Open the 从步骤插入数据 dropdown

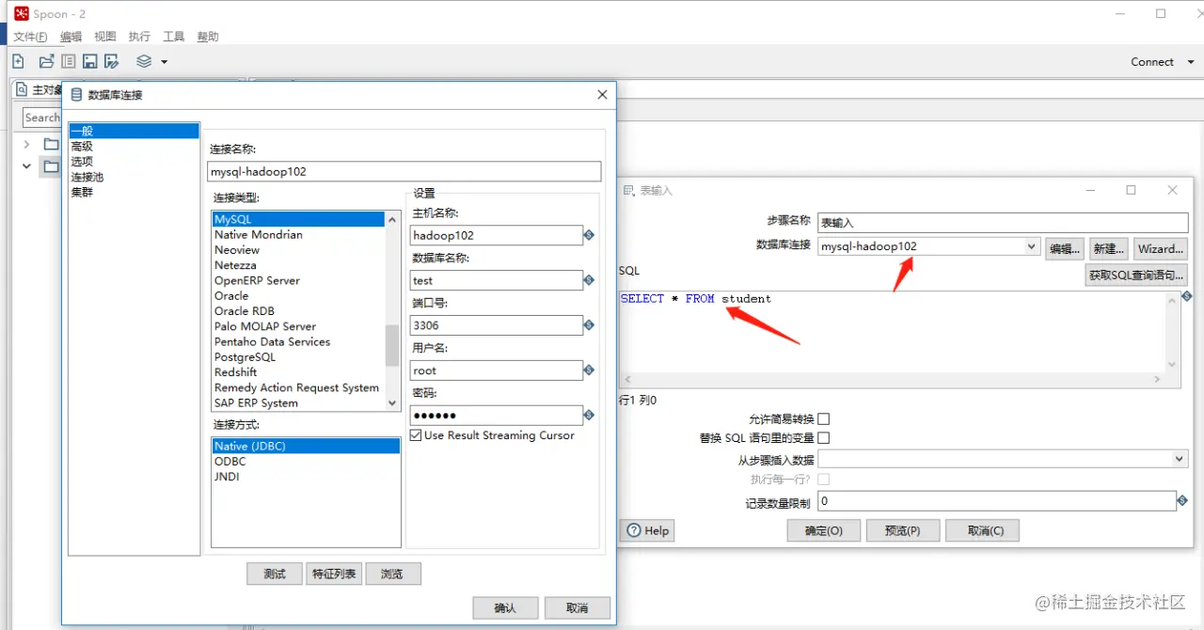pos(1180,459)
